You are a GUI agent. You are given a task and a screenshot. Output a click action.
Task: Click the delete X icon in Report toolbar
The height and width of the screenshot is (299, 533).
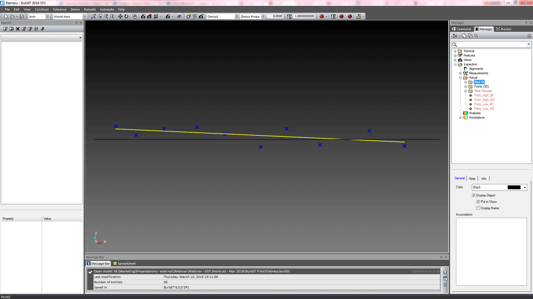coord(18,29)
